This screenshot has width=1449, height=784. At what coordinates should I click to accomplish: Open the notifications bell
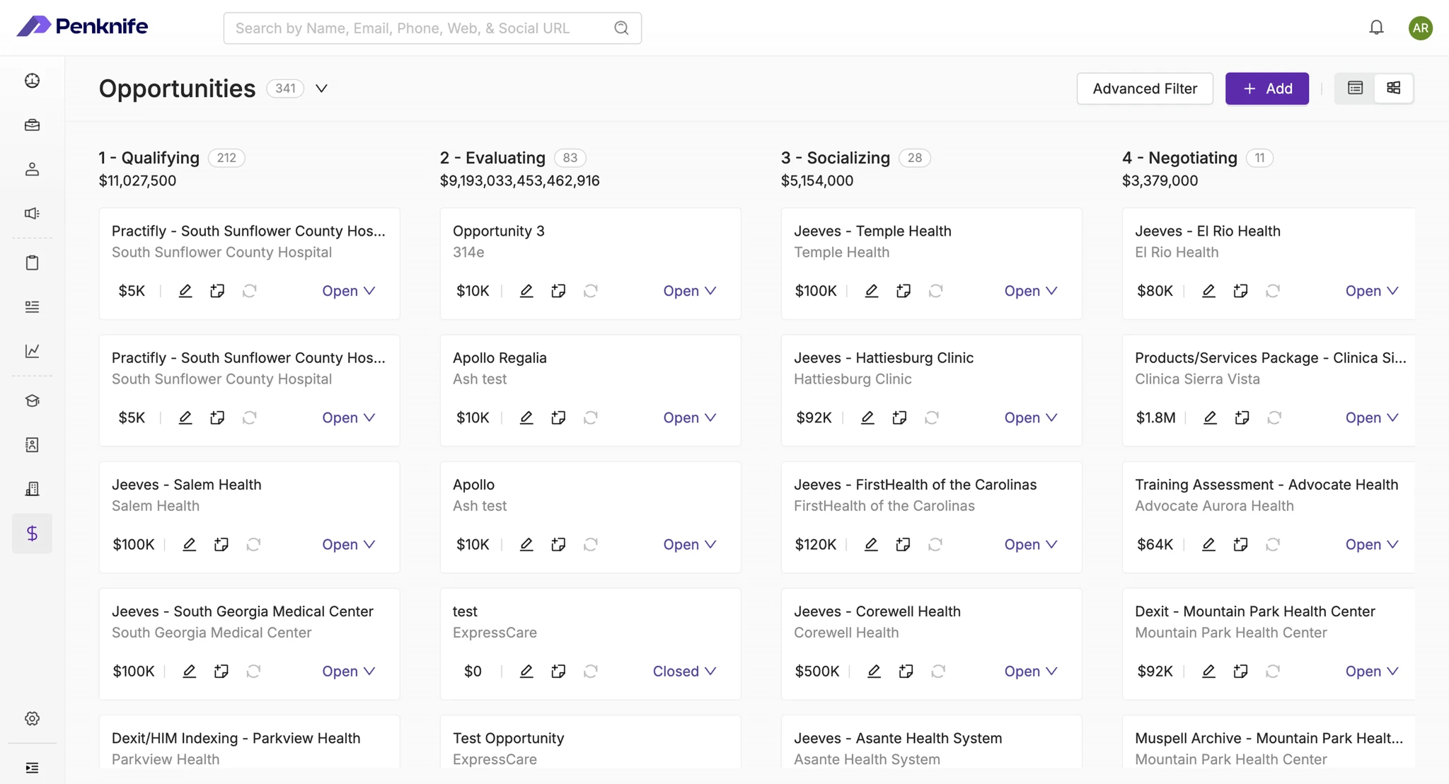click(1376, 28)
